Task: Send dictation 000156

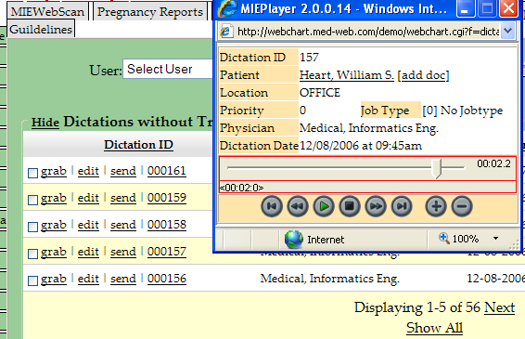Action: point(123,279)
